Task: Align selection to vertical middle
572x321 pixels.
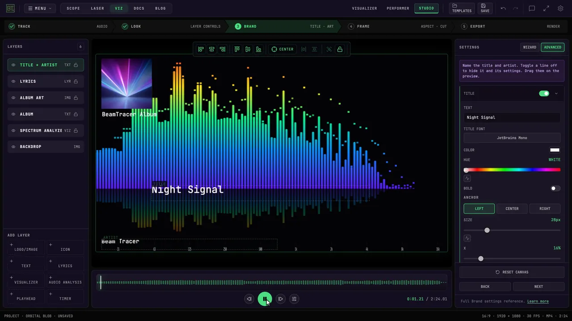Action: click(x=248, y=49)
